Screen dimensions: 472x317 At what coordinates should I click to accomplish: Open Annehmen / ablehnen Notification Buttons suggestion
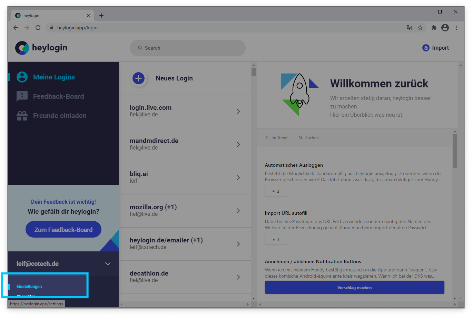click(313, 261)
